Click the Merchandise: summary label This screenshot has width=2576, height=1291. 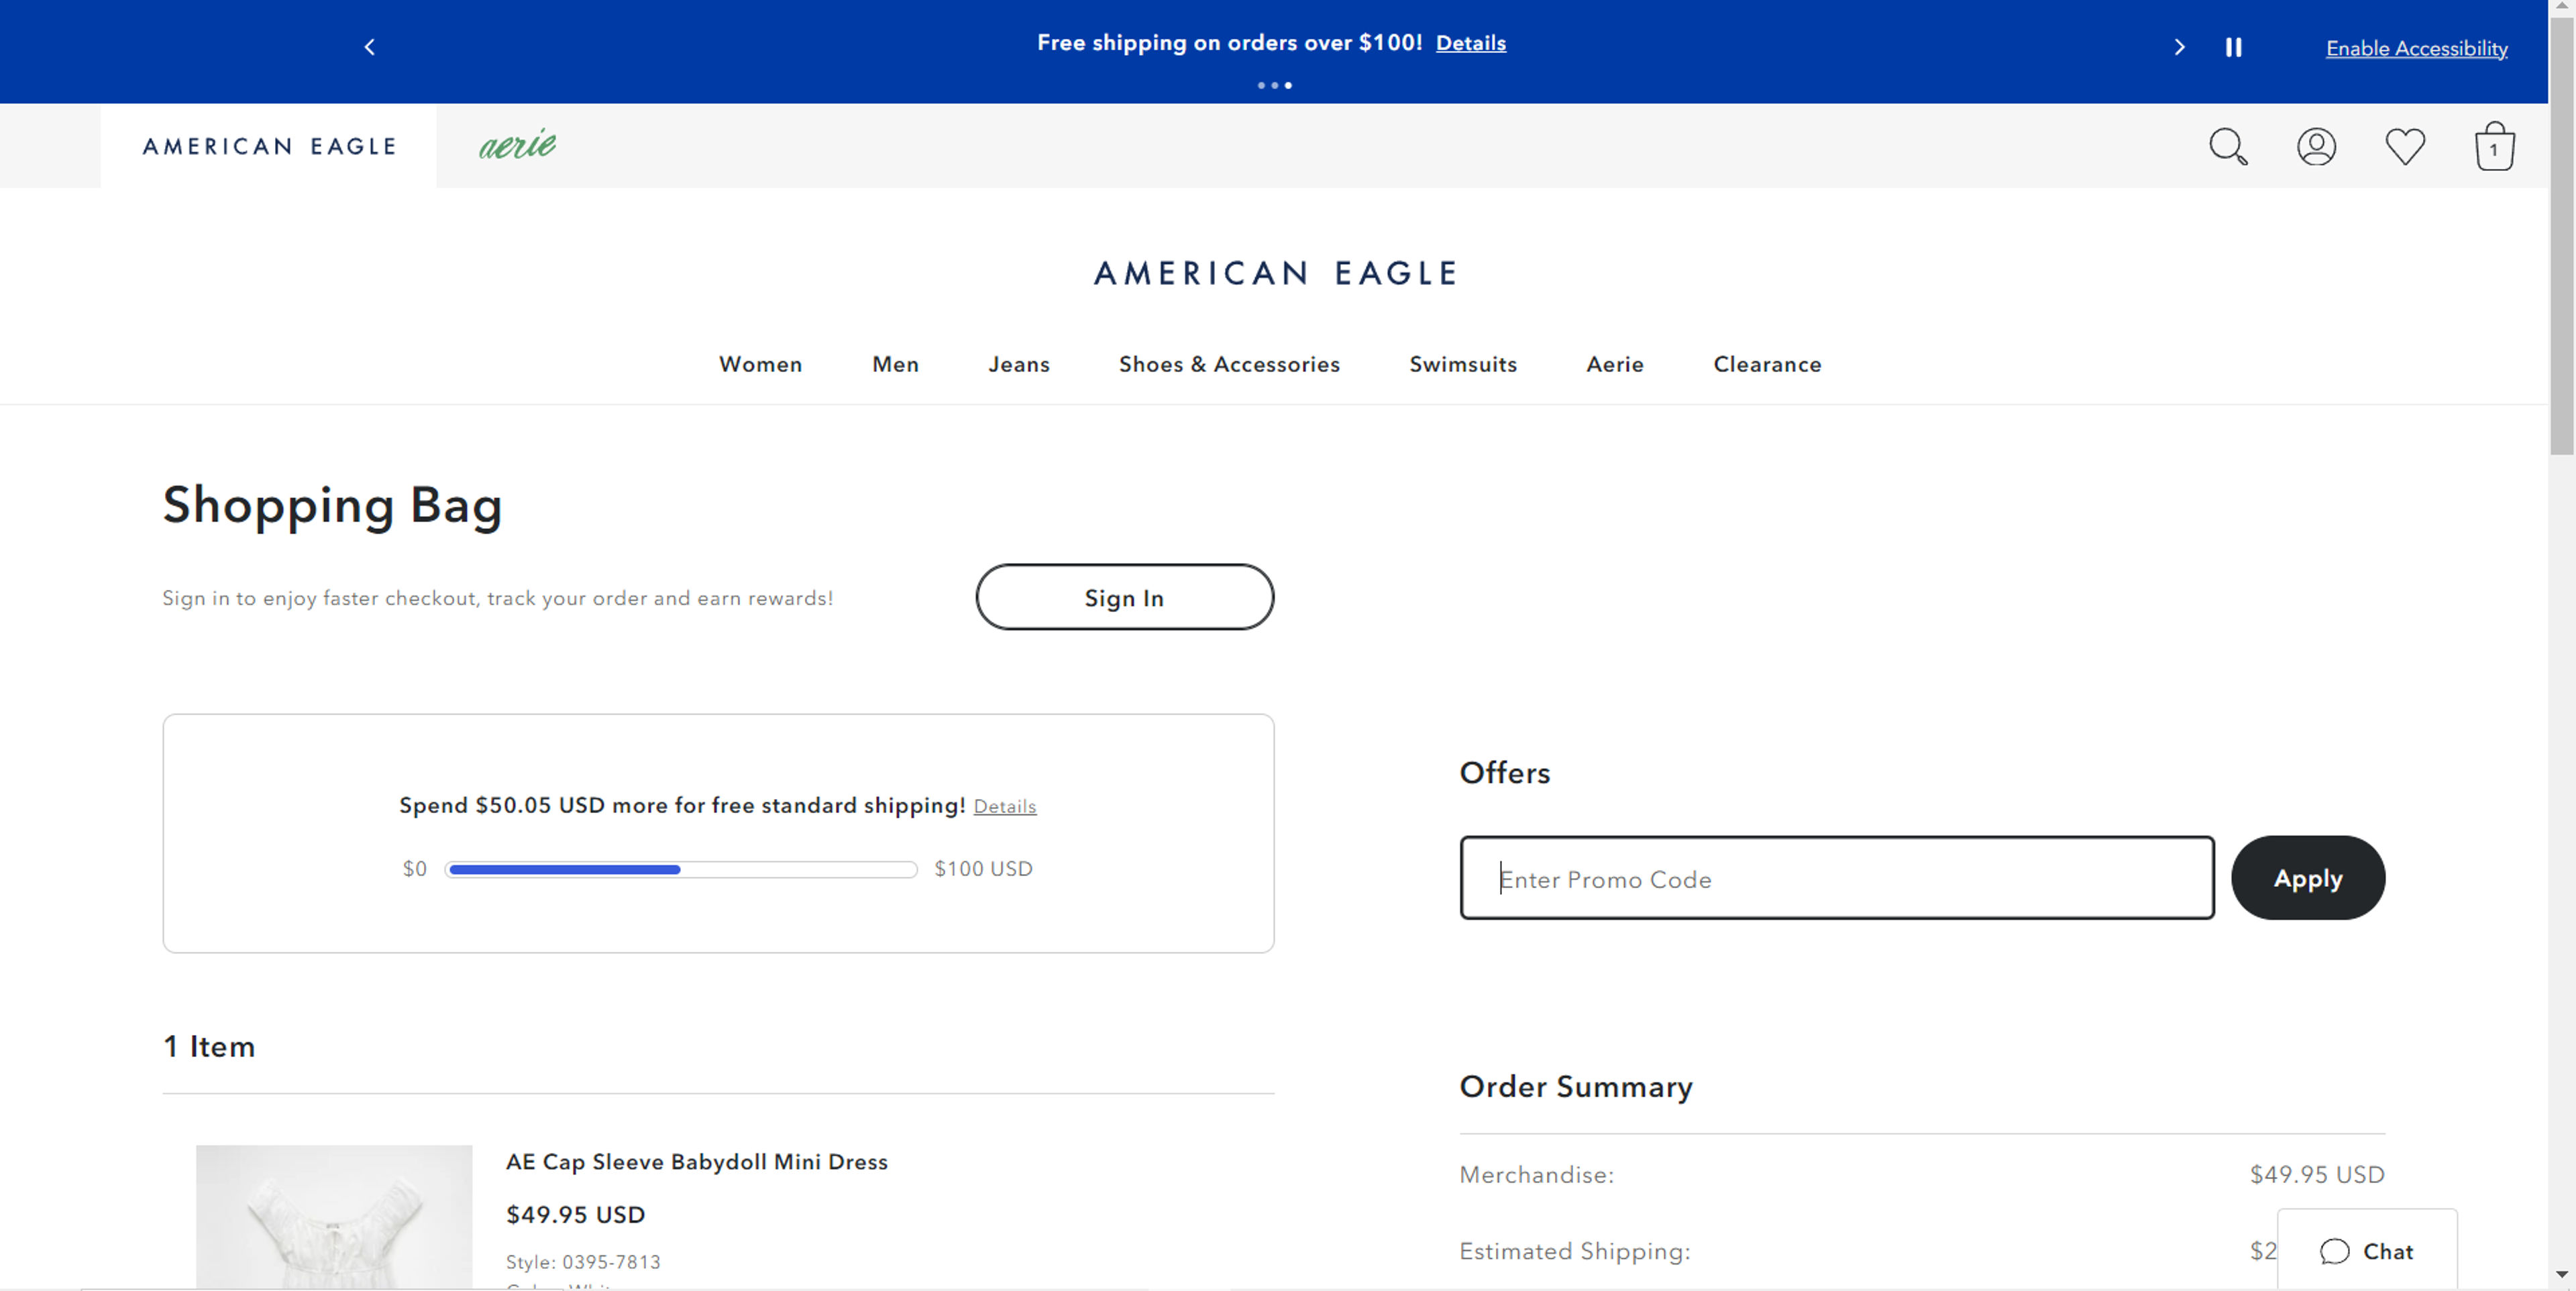[1536, 1175]
